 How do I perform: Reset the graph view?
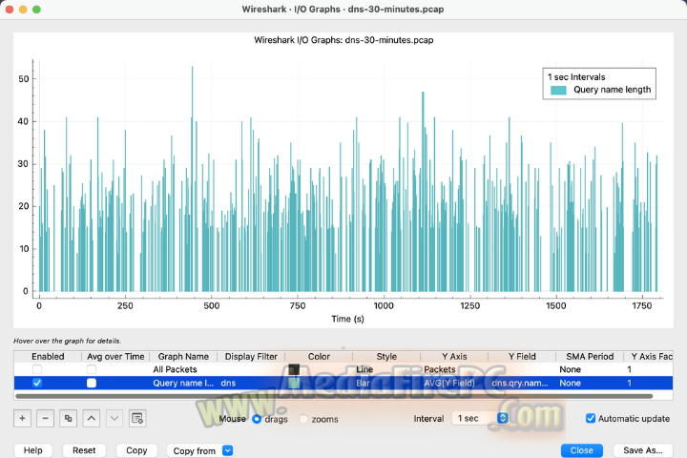84,450
